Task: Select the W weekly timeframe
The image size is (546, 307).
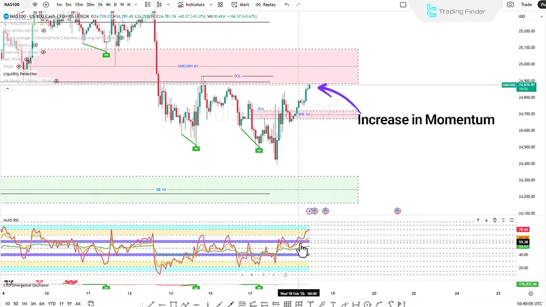Action: (x=122, y=4)
